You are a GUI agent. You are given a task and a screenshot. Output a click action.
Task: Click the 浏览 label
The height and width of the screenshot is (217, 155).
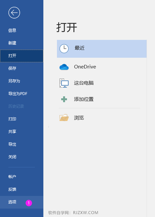[79, 118]
